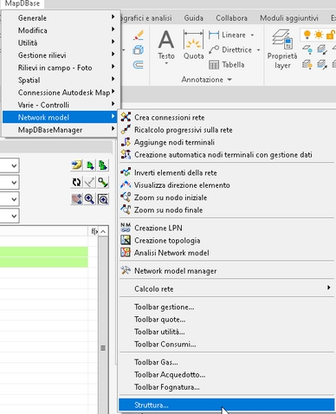Open Proprietà layer manager
The height and width of the screenshot is (414, 336).
click(282, 49)
